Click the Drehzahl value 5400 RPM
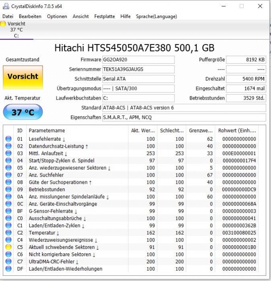The height and width of the screenshot is (281, 271). click(x=246, y=79)
